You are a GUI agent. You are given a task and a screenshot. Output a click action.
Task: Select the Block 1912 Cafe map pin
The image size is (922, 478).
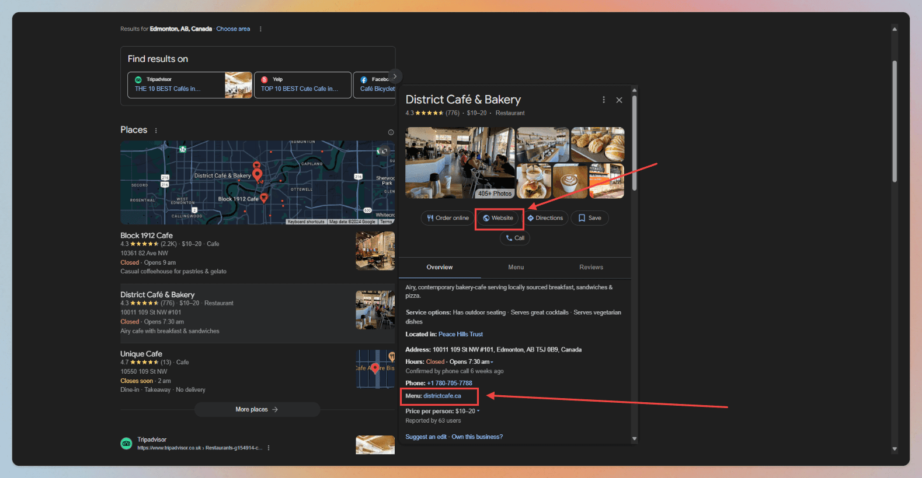click(264, 198)
